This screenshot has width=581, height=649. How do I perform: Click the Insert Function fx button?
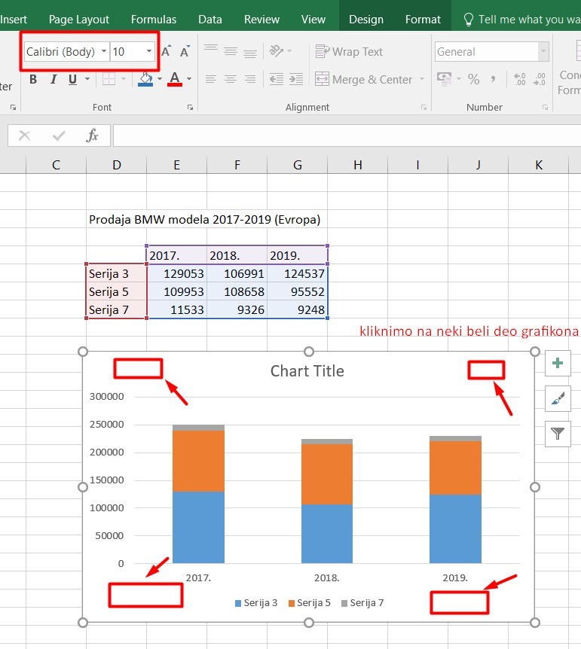coord(92,136)
